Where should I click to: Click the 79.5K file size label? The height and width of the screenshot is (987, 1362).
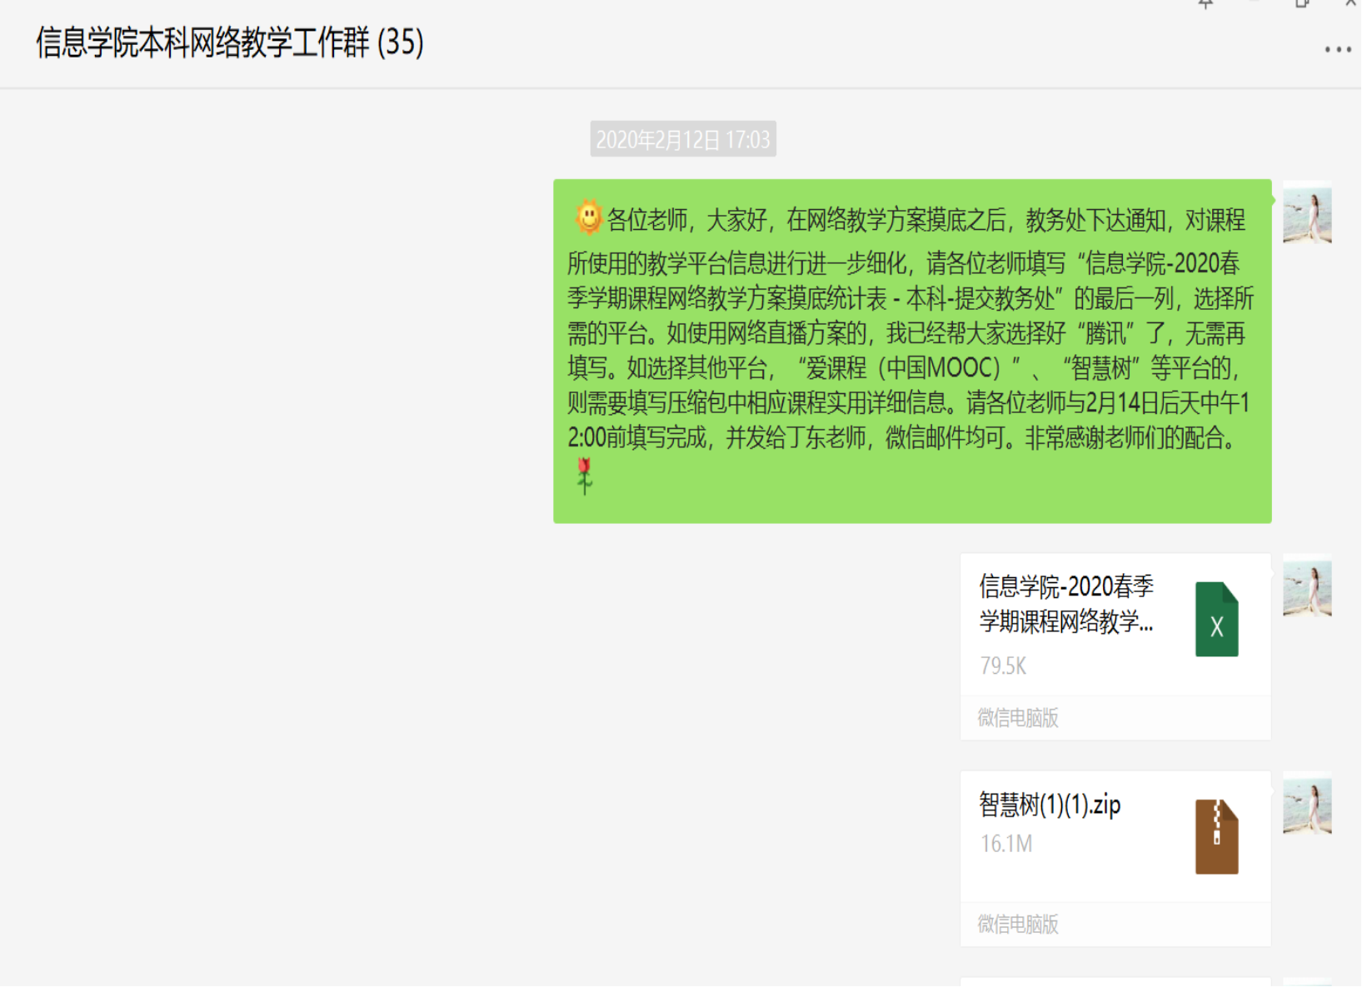(1003, 666)
